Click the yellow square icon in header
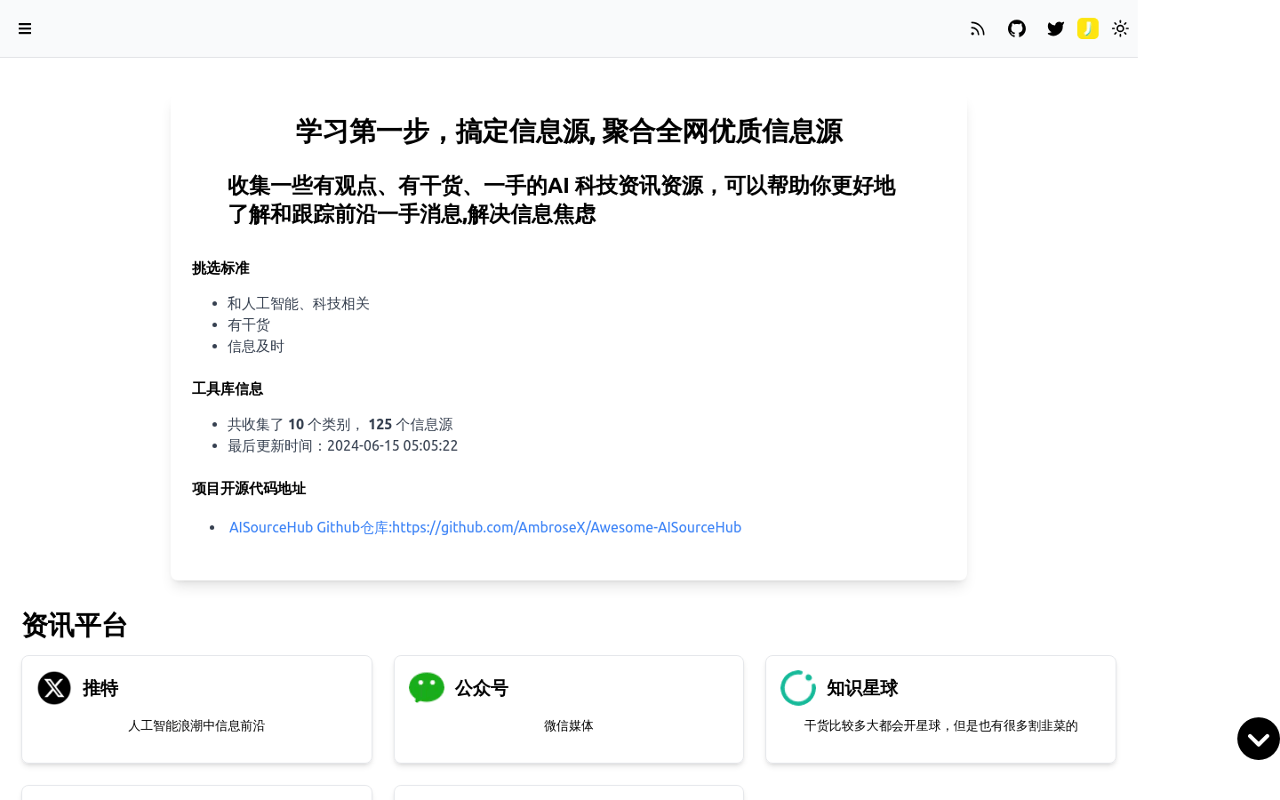The height and width of the screenshot is (800, 1280). click(x=1088, y=28)
